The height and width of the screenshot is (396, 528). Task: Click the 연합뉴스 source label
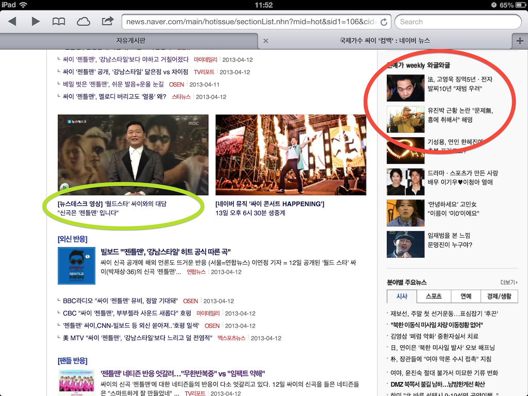tap(196, 272)
